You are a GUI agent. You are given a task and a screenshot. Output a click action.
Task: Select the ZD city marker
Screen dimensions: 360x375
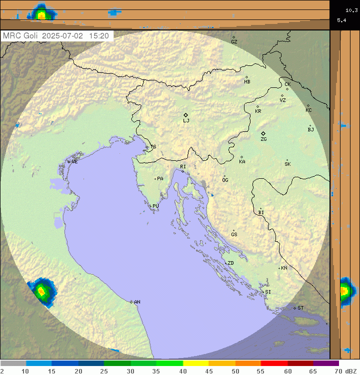point(225,263)
